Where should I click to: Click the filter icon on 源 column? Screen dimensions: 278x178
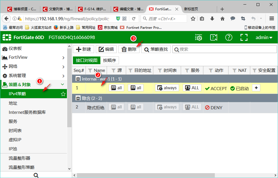coord(114,70)
